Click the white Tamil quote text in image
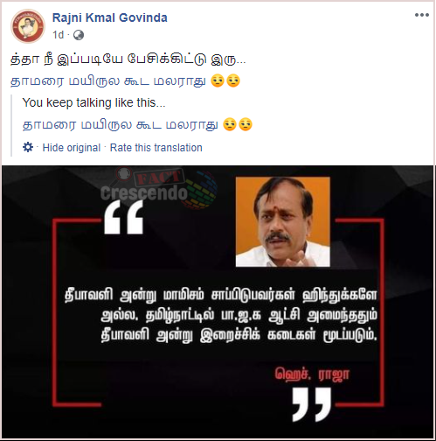This screenshot has width=436, height=441. (221, 315)
